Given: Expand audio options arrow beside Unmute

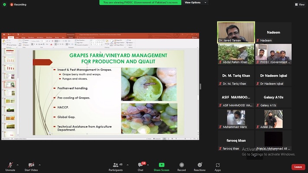Looking at the screenshot, I should 18,165.
